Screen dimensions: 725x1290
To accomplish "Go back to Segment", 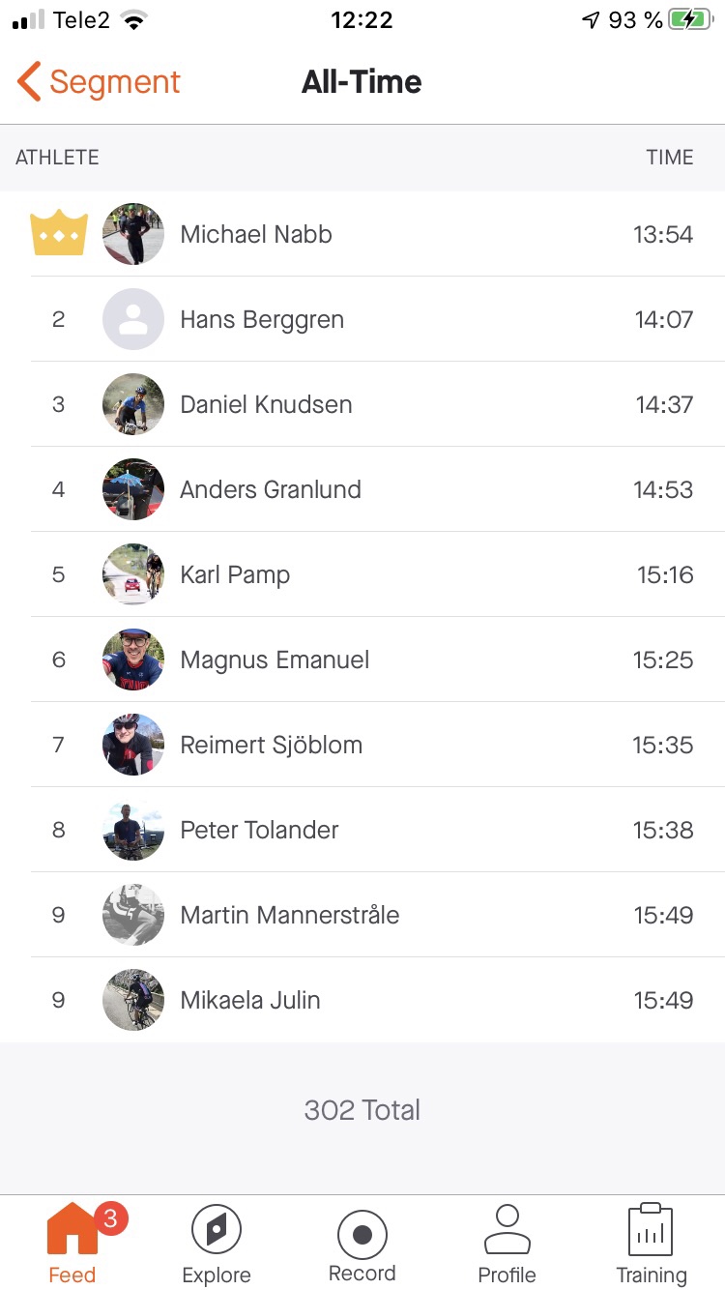I will pos(99,82).
